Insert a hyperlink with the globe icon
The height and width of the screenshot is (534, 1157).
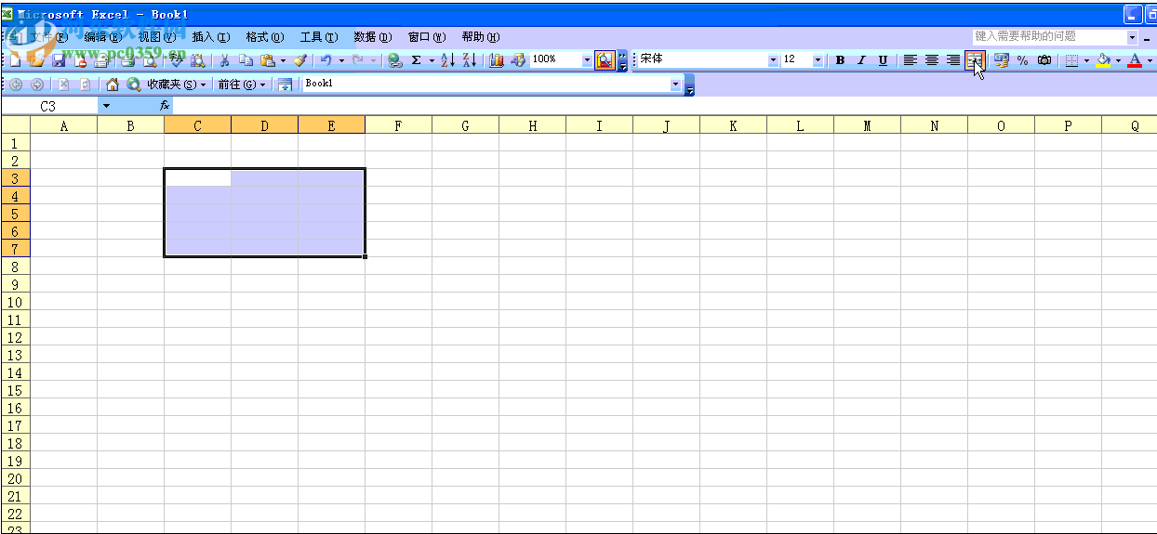coord(395,60)
